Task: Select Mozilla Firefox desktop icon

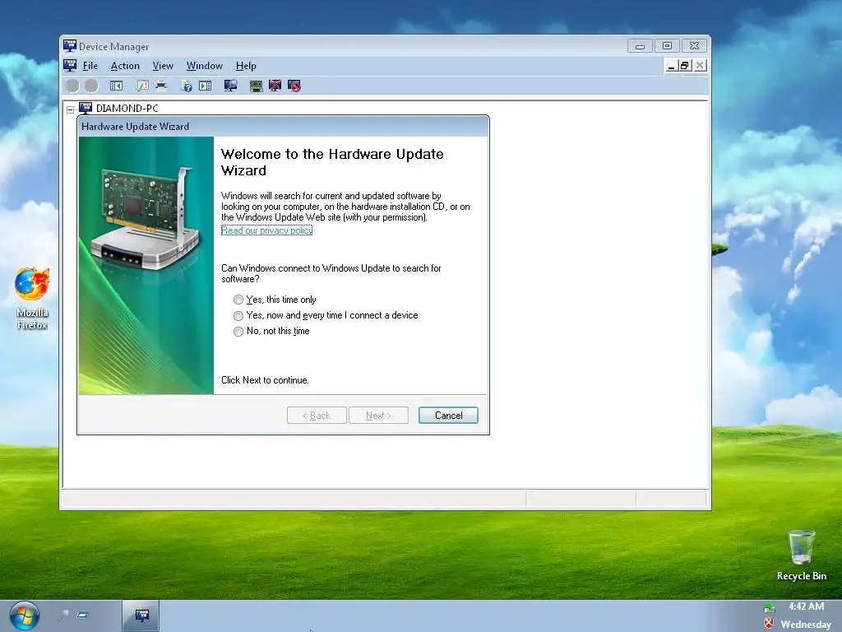Action: 32,299
